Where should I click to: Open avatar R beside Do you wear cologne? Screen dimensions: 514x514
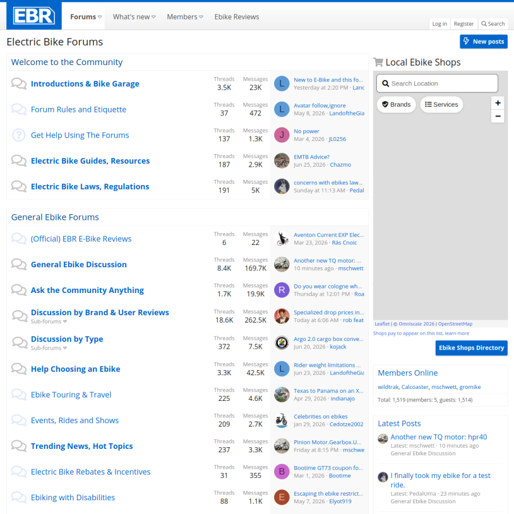pyautogui.click(x=282, y=290)
